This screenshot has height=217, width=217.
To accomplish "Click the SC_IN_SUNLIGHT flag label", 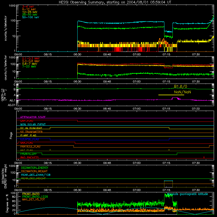I will [x=31, y=128].
